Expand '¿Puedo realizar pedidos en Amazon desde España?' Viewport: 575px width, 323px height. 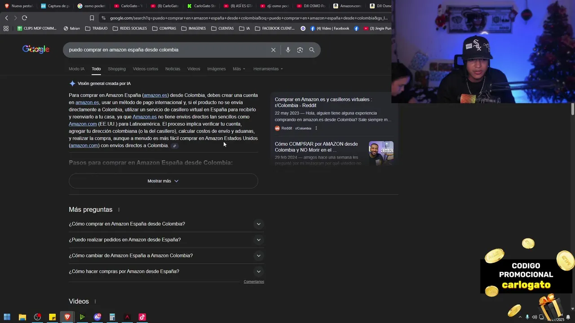166,240
